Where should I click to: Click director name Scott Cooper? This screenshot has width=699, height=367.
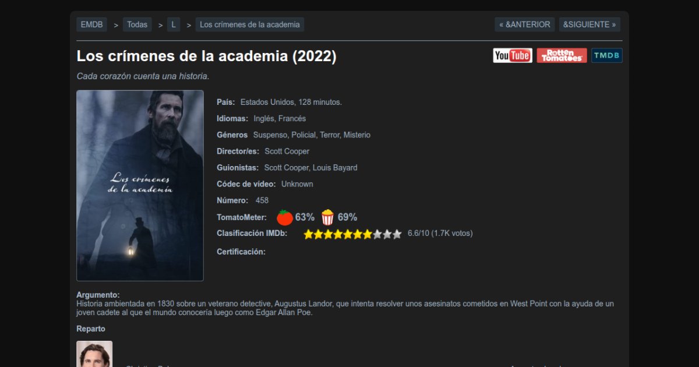pos(287,151)
